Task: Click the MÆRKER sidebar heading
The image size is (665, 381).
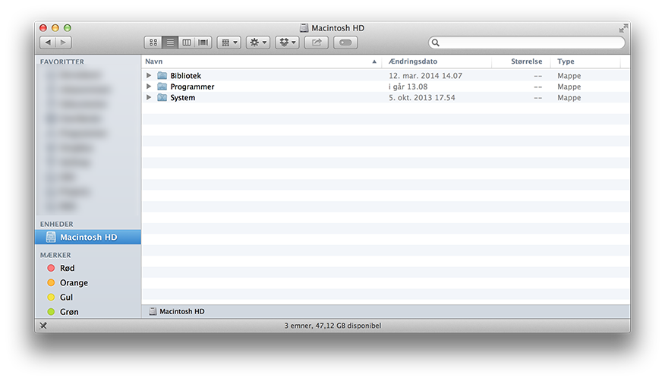Action: [x=55, y=255]
